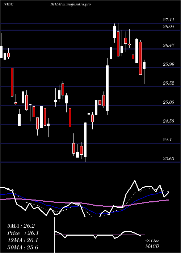This screenshot has width=181, height=253.
Task: Click the 26.94 price level label
Action: [168, 27]
